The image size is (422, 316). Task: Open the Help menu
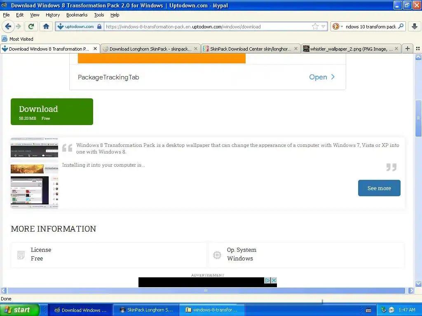click(115, 15)
